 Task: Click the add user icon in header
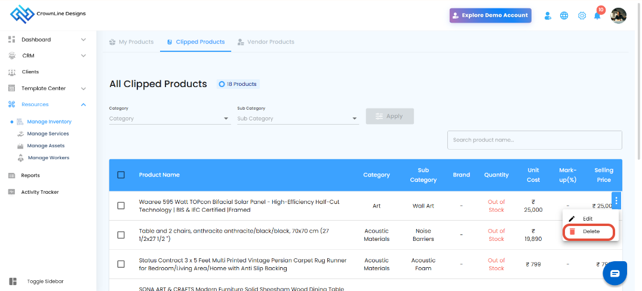click(x=548, y=16)
